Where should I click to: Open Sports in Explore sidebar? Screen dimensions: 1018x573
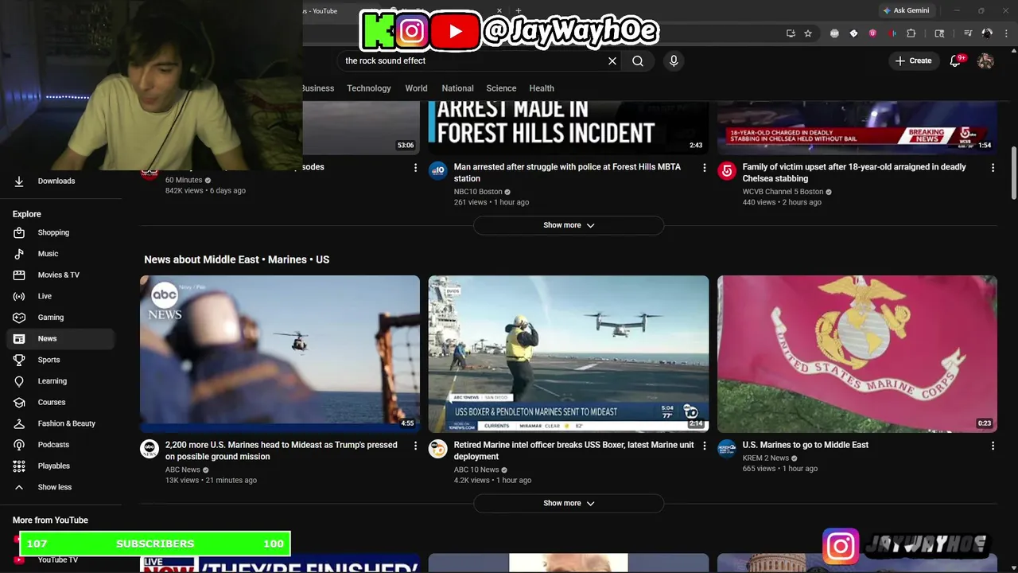(x=60, y=360)
